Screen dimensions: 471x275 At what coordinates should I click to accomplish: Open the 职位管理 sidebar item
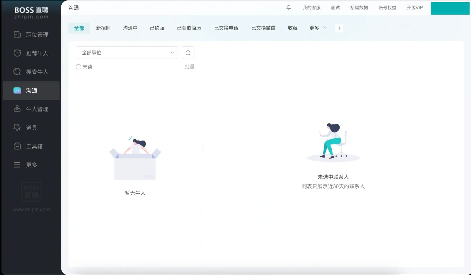pyautogui.click(x=31, y=35)
